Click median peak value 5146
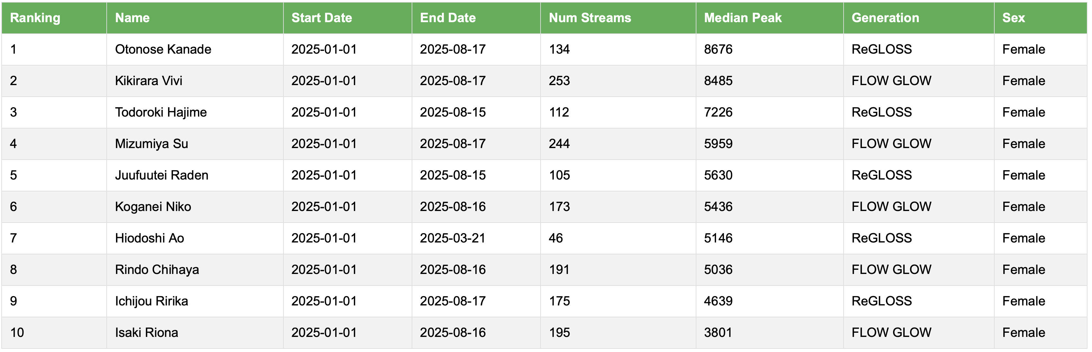The image size is (1092, 352). tap(718, 238)
